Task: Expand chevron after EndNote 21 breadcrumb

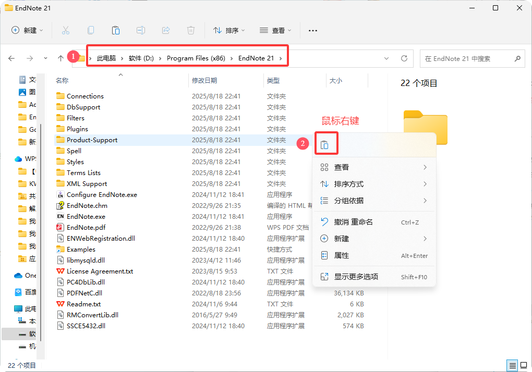Action: pos(281,58)
